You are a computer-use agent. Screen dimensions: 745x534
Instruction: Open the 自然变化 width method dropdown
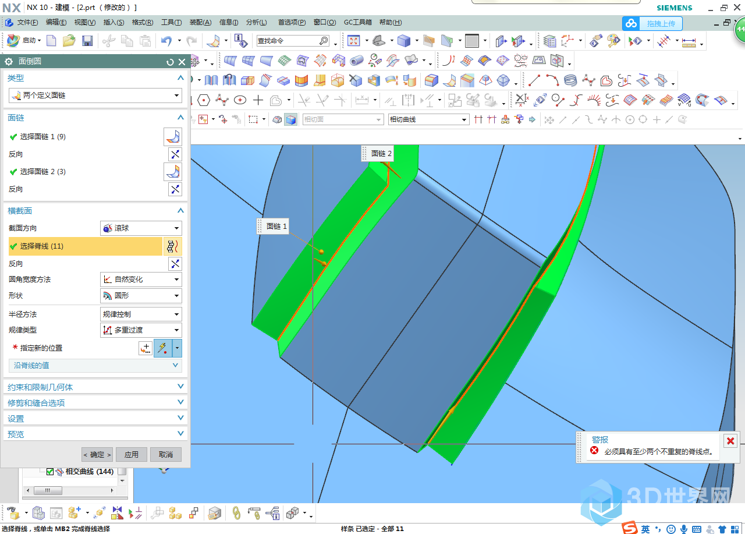point(141,280)
